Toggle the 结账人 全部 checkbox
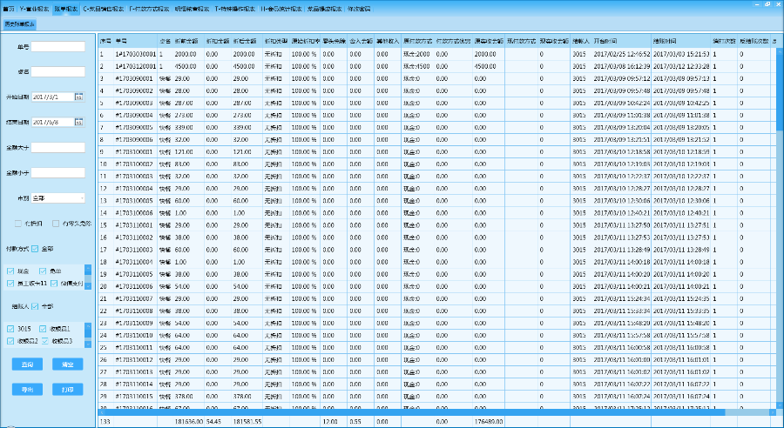This screenshot has height=428, width=784. [36, 306]
